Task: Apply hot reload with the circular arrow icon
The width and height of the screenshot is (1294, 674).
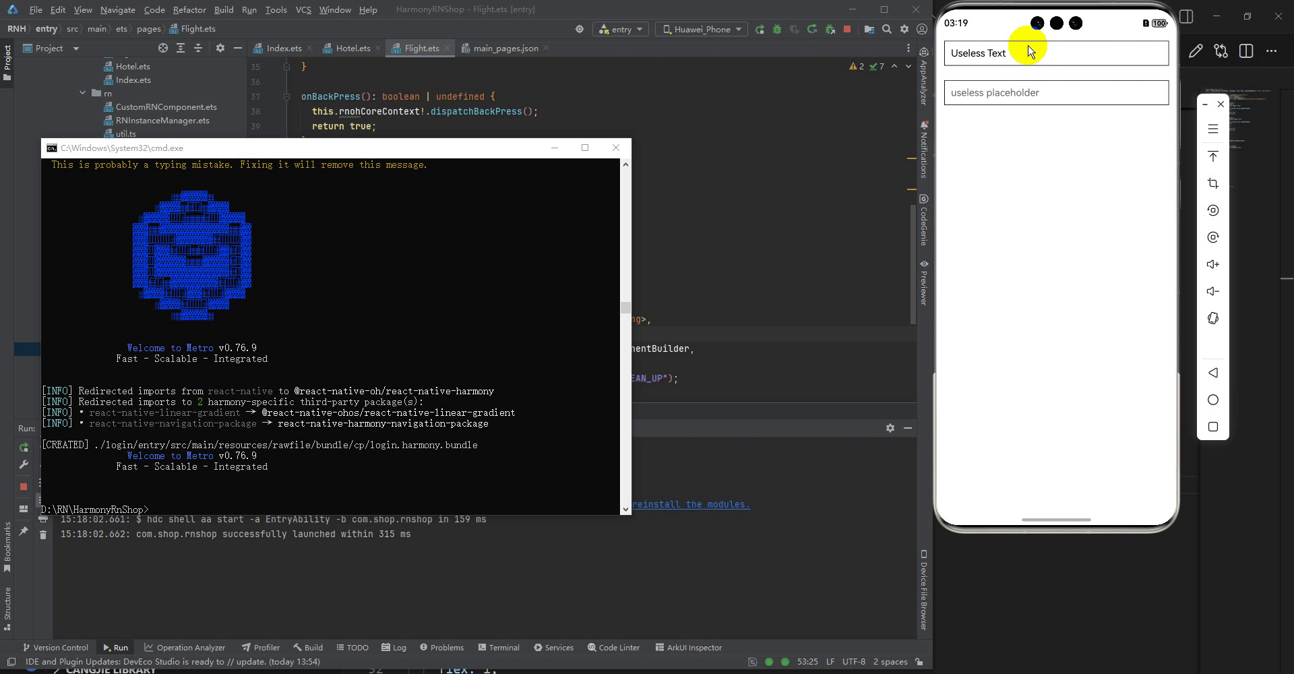Action: click(x=812, y=29)
